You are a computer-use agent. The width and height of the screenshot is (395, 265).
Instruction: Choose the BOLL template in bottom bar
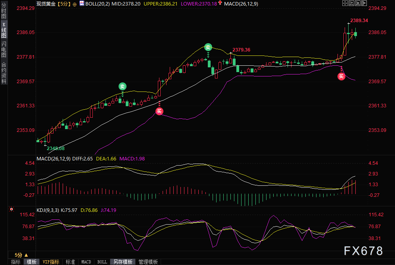(x=102, y=262)
